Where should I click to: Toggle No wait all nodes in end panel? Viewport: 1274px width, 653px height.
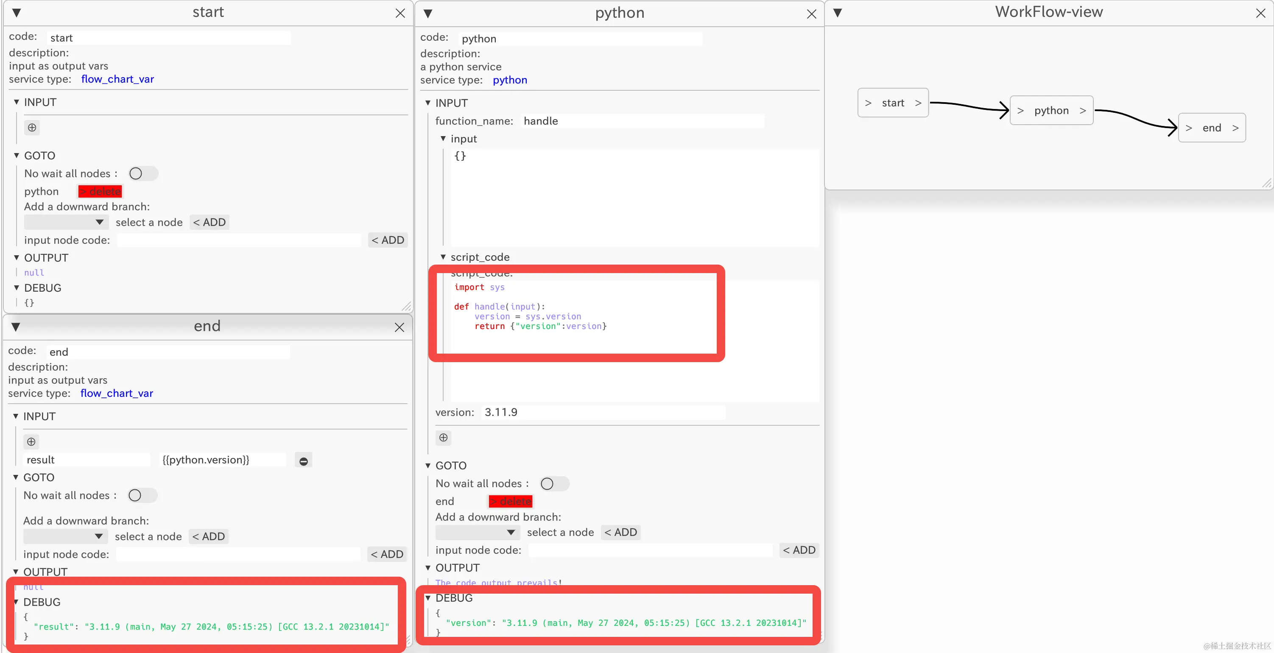click(x=142, y=495)
